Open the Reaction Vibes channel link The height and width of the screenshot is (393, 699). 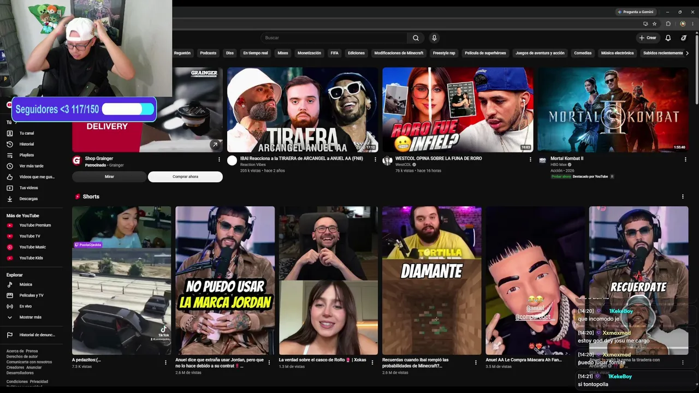(253, 164)
